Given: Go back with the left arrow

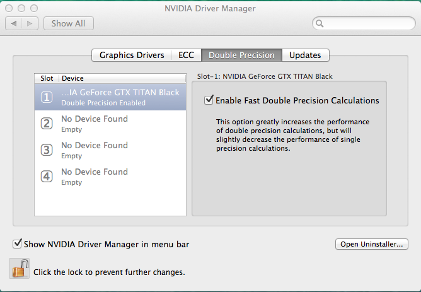Looking at the screenshot, I should [14, 23].
